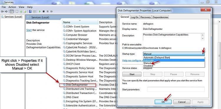Click the Description box scroll up arrow
The height and width of the screenshot is (109, 221).
[203, 35]
